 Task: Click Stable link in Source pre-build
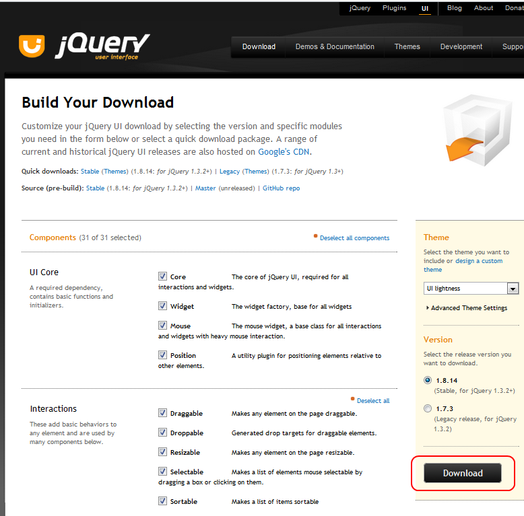click(95, 188)
